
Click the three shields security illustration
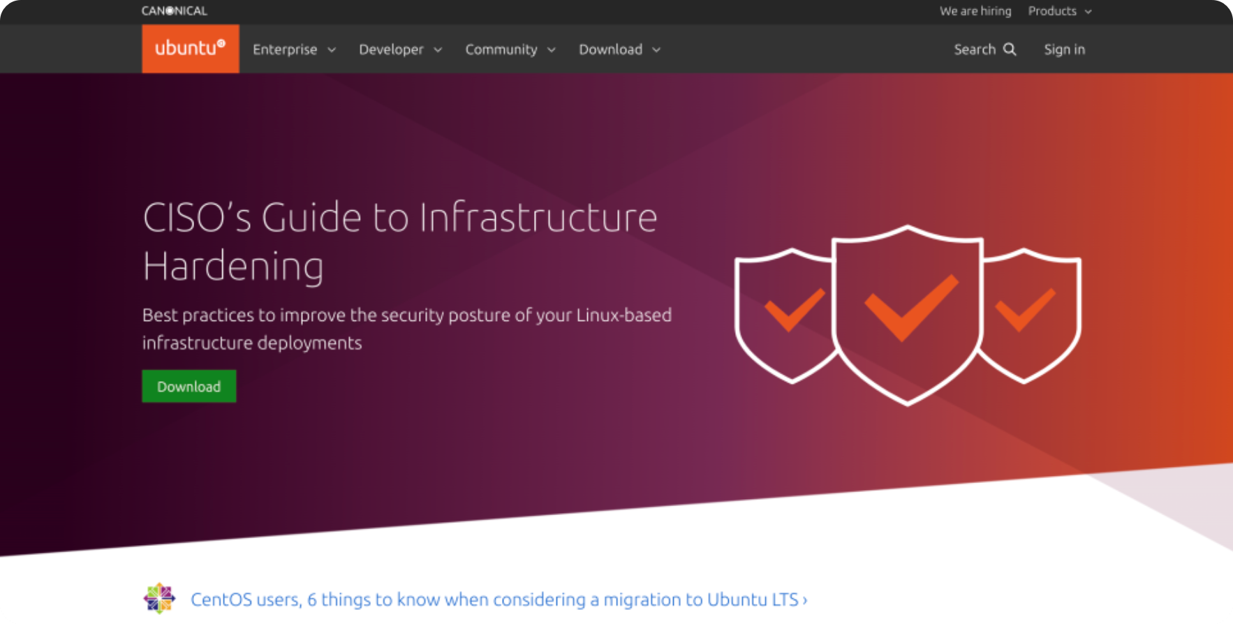pyautogui.click(x=908, y=315)
